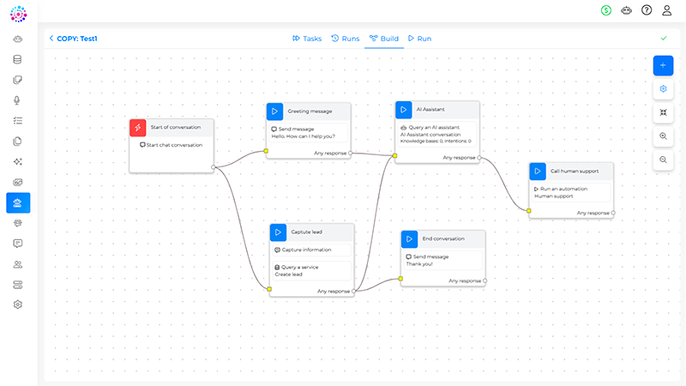Click the End conversation play icon
686x386 pixels.
[x=409, y=239]
